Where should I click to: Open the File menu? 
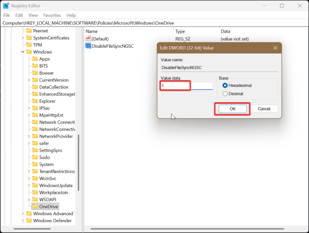coord(7,15)
